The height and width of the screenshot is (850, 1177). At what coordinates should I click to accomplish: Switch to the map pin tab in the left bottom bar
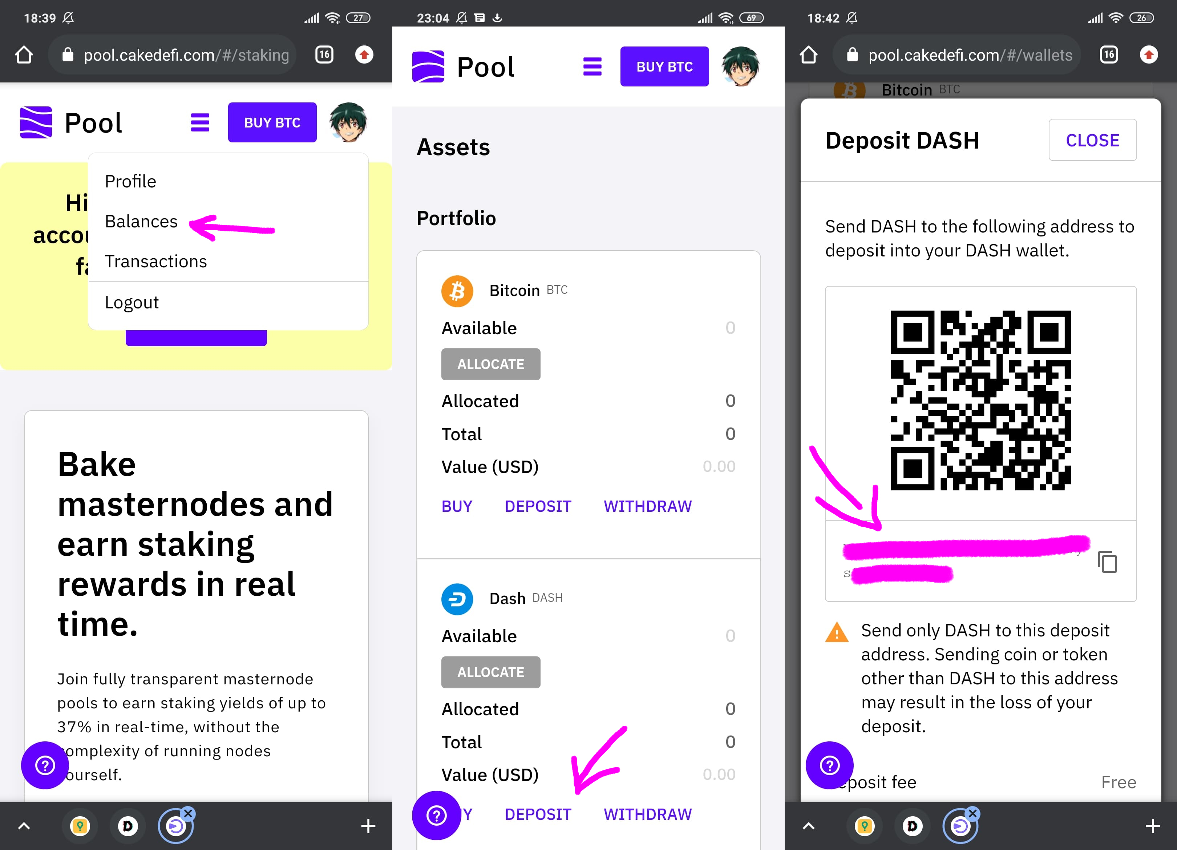tap(80, 826)
